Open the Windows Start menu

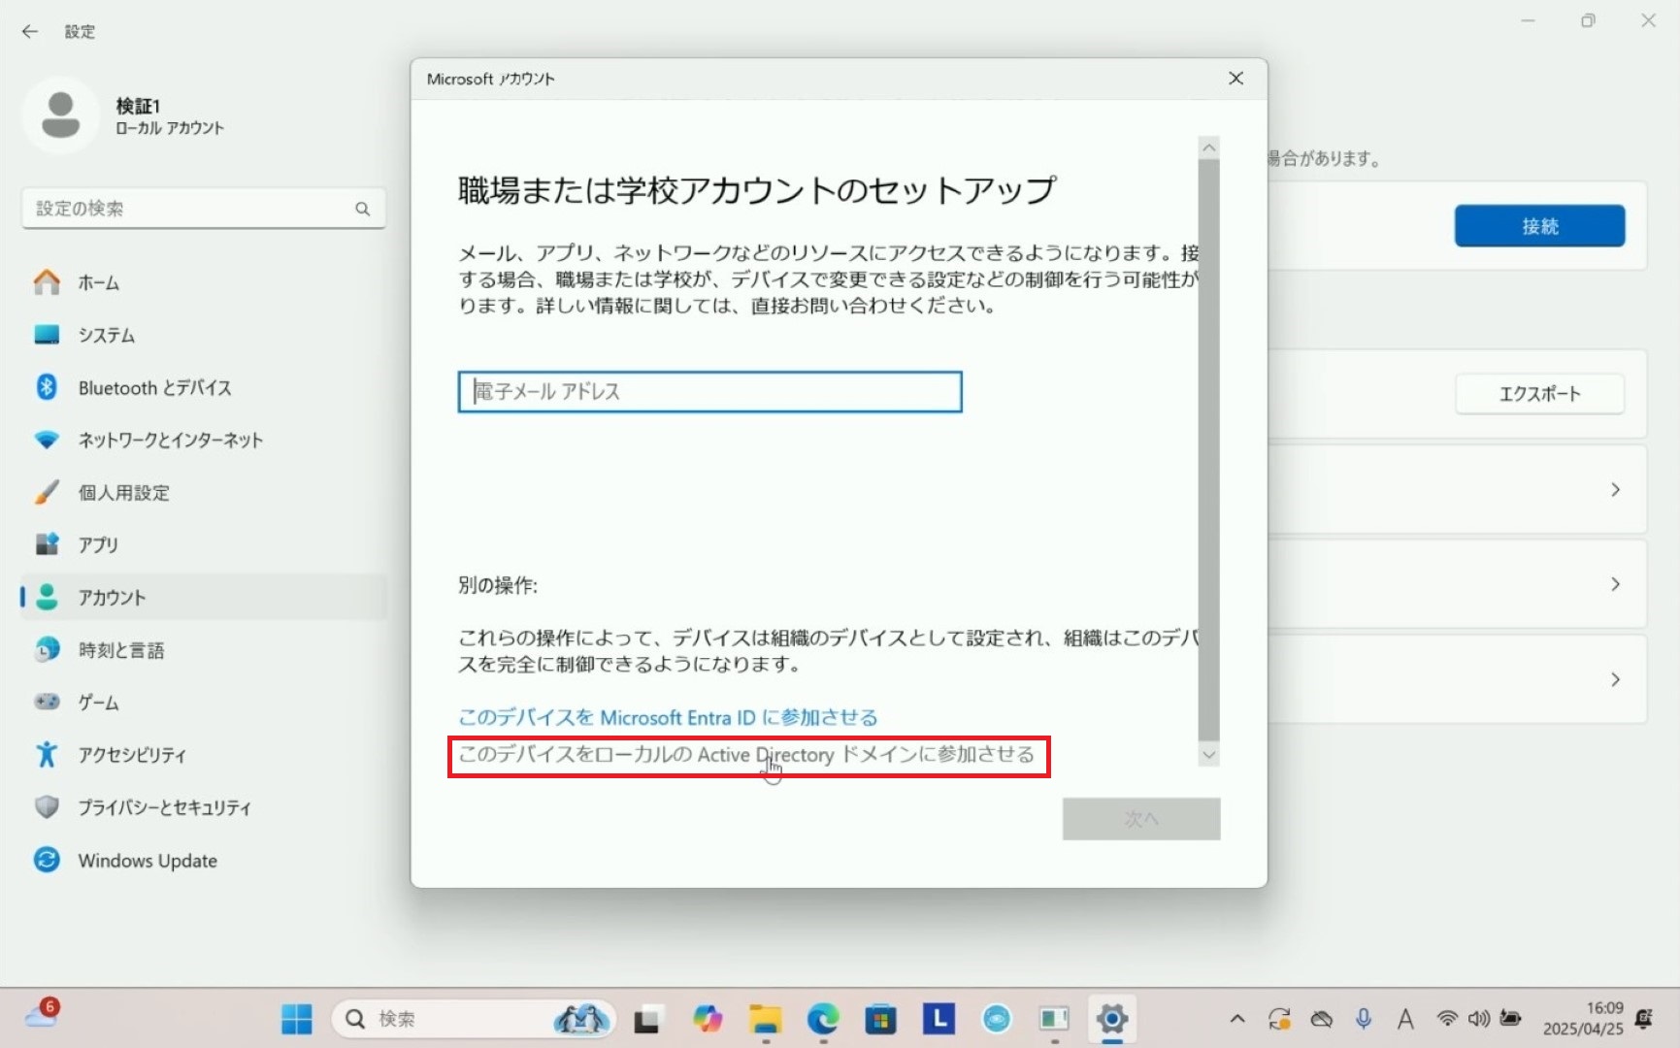(x=296, y=1019)
